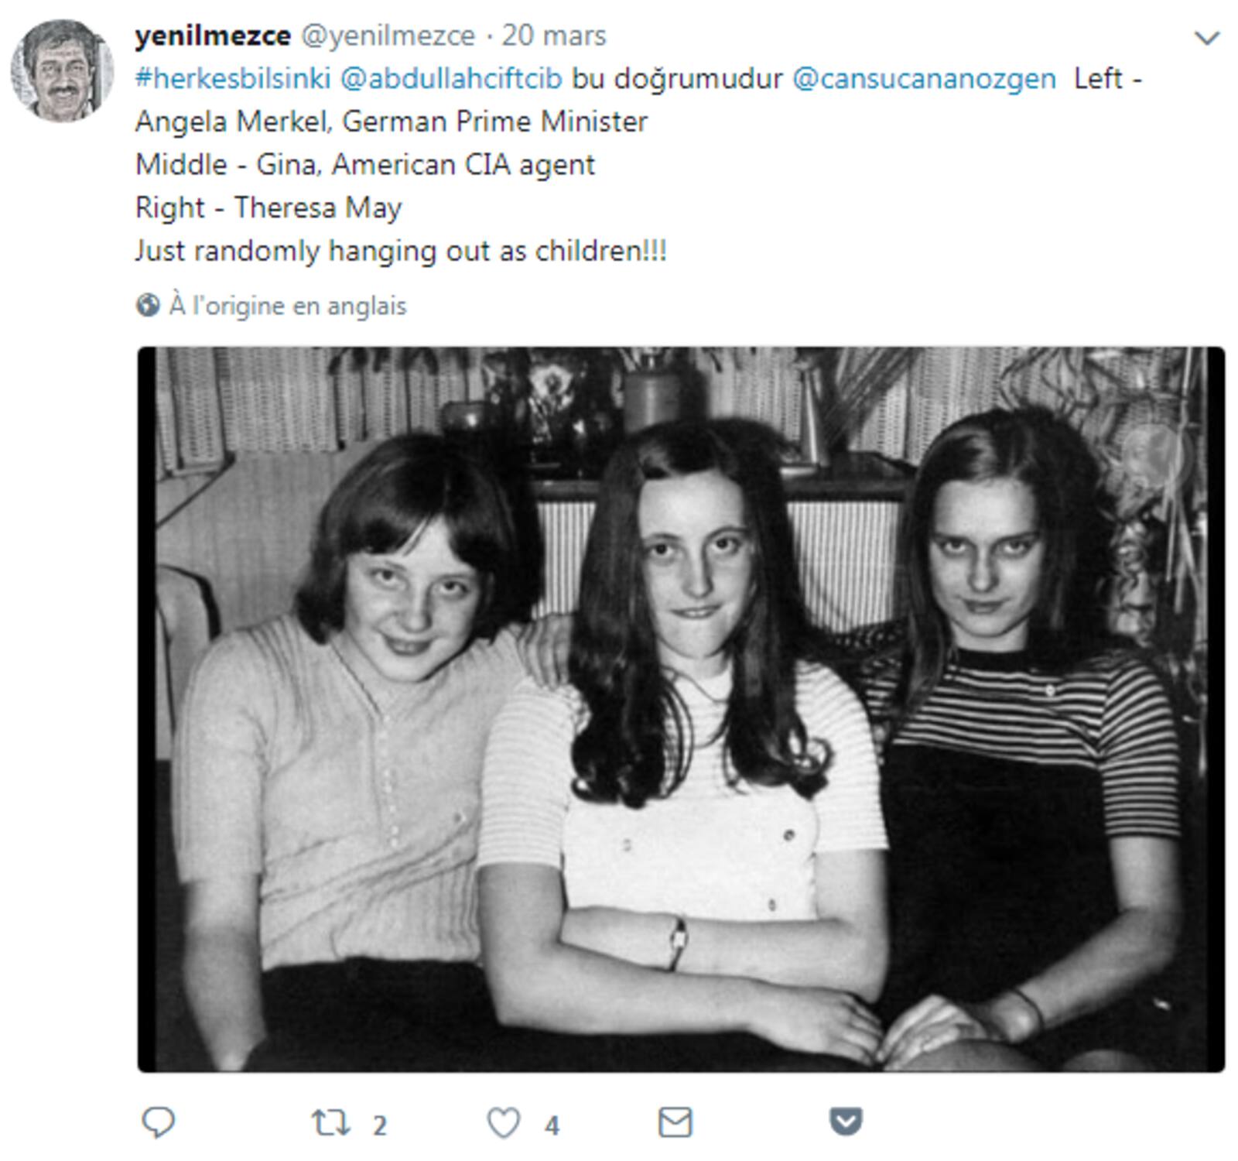Click the reply speech bubble icon
Image resolution: width=1238 pixels, height=1161 pixels.
click(159, 1122)
